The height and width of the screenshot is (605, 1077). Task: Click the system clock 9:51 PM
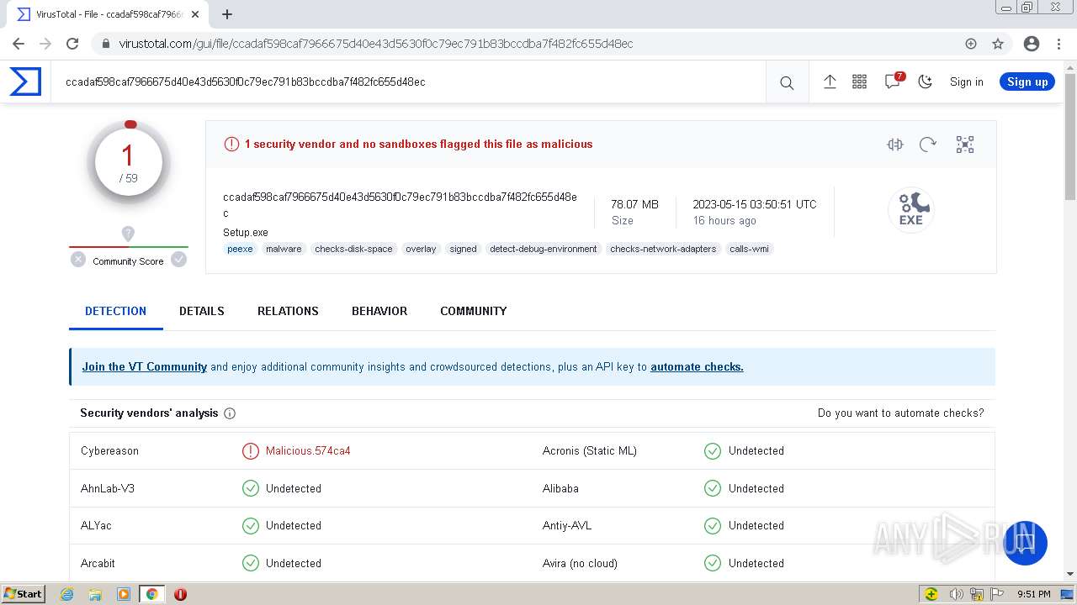click(1034, 594)
